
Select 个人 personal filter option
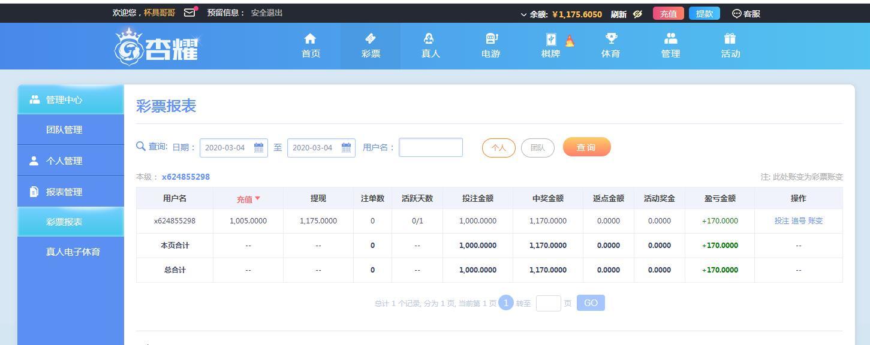tap(498, 148)
